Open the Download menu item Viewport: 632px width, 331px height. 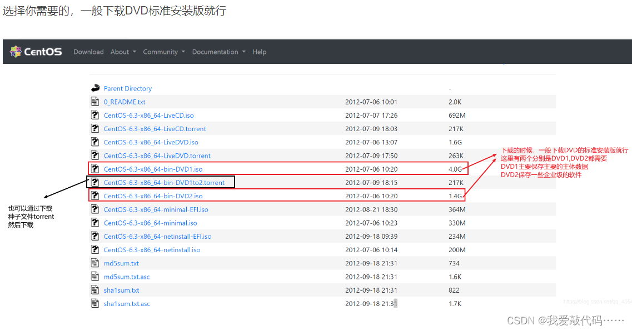(88, 52)
